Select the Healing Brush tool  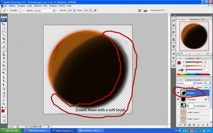tap(4, 47)
